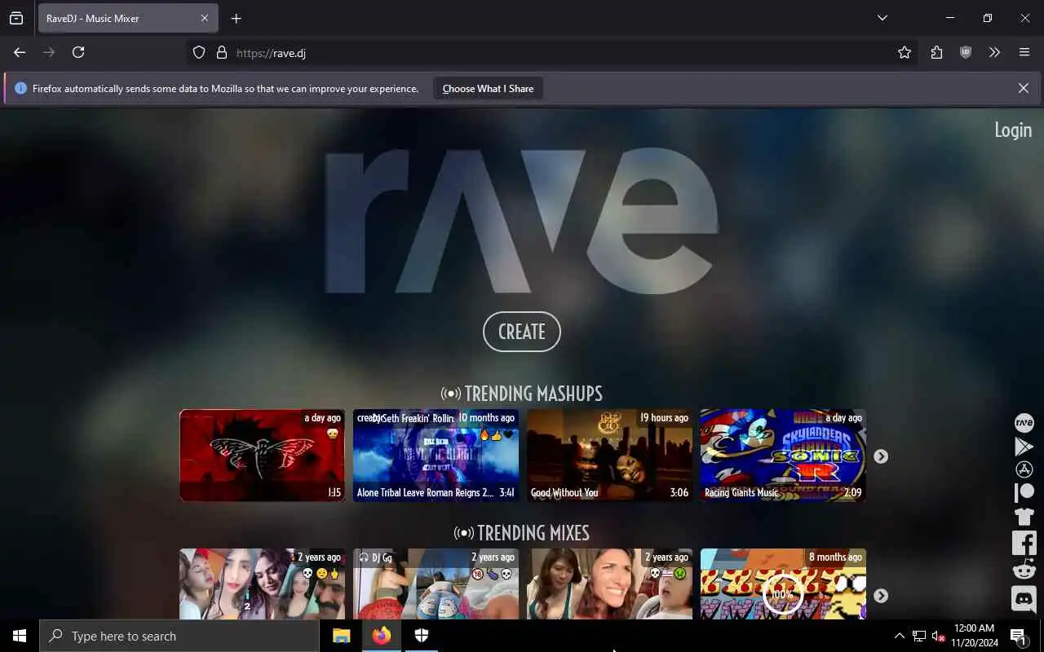
Task: Open the 8 months ago trending mix
Action: pos(783,584)
